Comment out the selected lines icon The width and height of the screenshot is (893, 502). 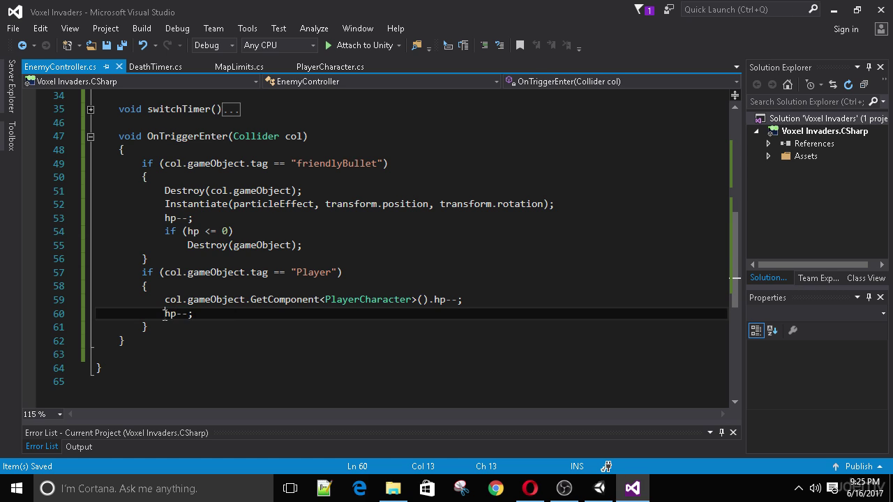pos(483,45)
